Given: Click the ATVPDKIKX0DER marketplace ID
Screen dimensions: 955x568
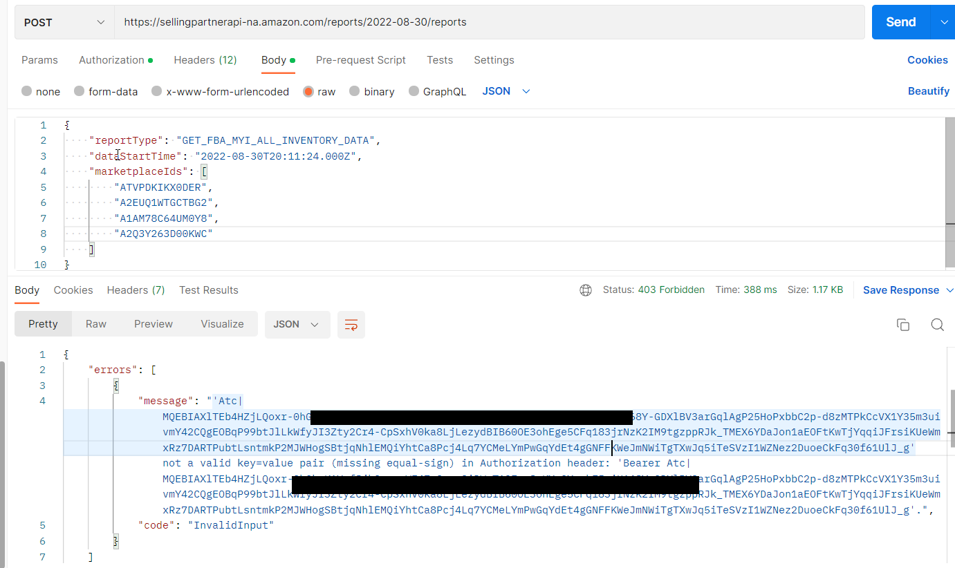Looking at the screenshot, I should [x=161, y=187].
